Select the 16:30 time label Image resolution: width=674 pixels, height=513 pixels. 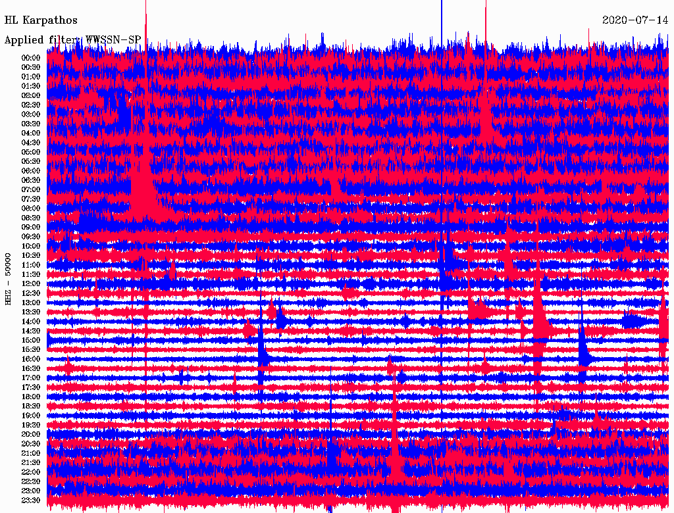[x=31, y=369]
